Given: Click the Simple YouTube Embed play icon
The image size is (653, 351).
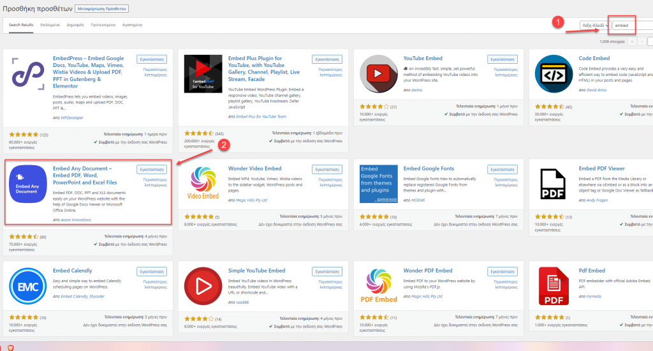Looking at the screenshot, I should [x=203, y=286].
